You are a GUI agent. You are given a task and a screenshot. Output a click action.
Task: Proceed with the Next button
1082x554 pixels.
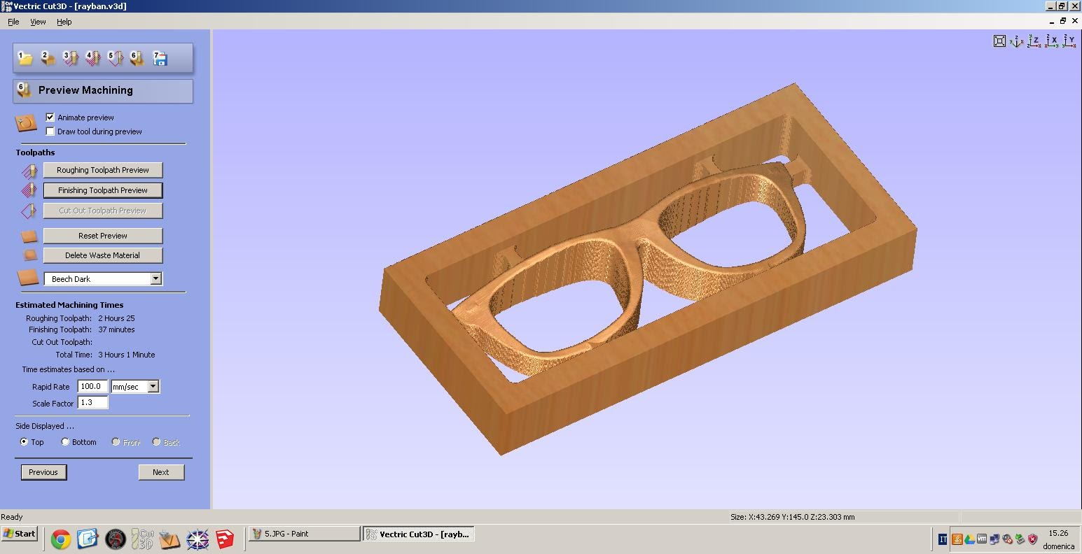161,472
